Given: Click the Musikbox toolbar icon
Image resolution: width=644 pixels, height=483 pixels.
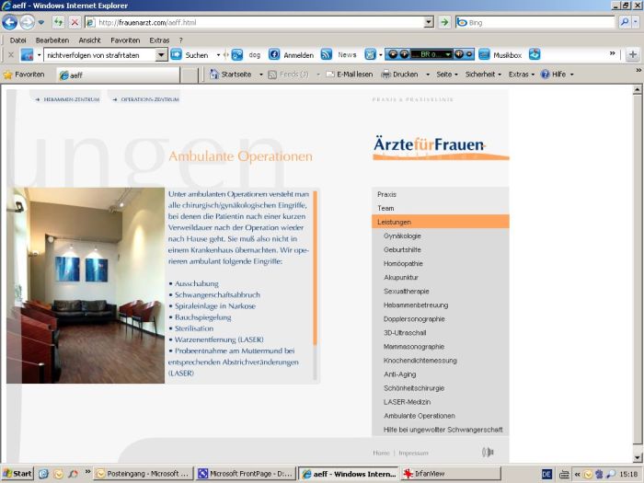Looking at the screenshot, I should (484, 54).
